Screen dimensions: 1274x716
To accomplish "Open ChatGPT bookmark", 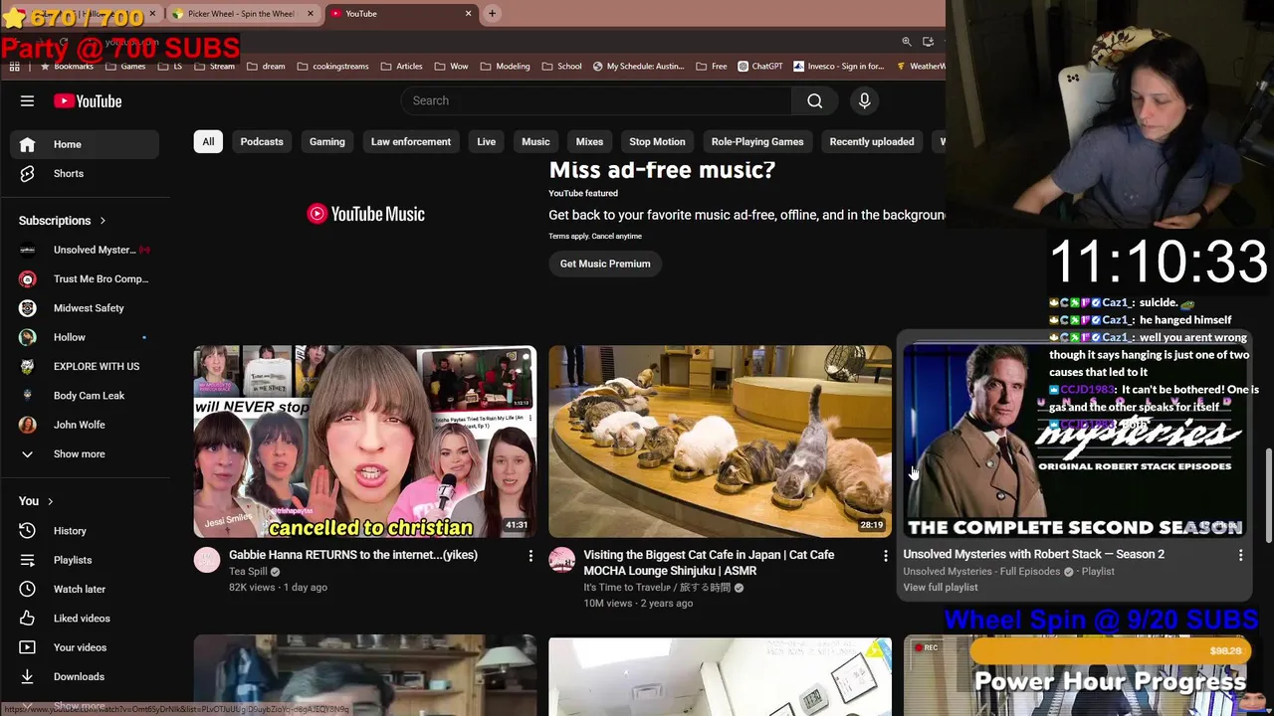I will (760, 67).
